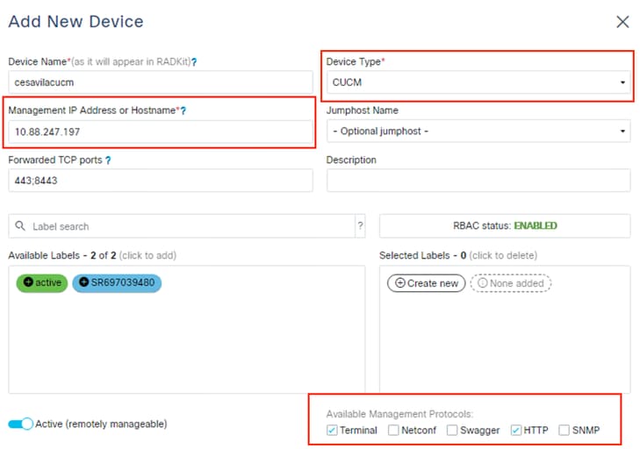Uncheck the Terminal protocol checkbox
The height and width of the screenshot is (449, 640).
332,430
